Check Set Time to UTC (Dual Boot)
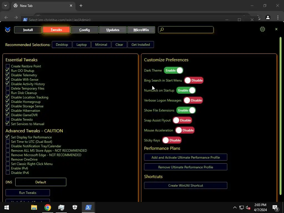This screenshot has height=213, width=284. point(7,142)
